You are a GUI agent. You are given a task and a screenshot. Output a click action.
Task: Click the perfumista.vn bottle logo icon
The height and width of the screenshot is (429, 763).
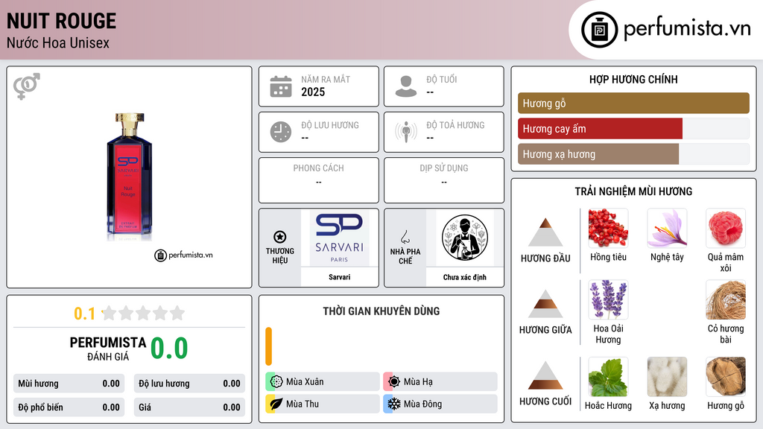click(599, 30)
